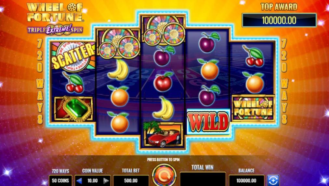The height and width of the screenshot is (186, 329).
Task: Decrease coin value with left arrow
Action: click(x=79, y=180)
